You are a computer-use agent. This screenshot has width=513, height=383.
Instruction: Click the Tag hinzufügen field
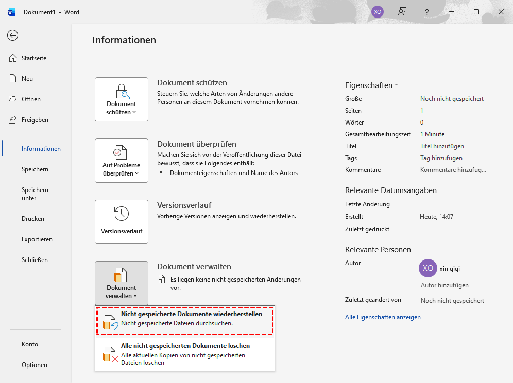(x=441, y=158)
